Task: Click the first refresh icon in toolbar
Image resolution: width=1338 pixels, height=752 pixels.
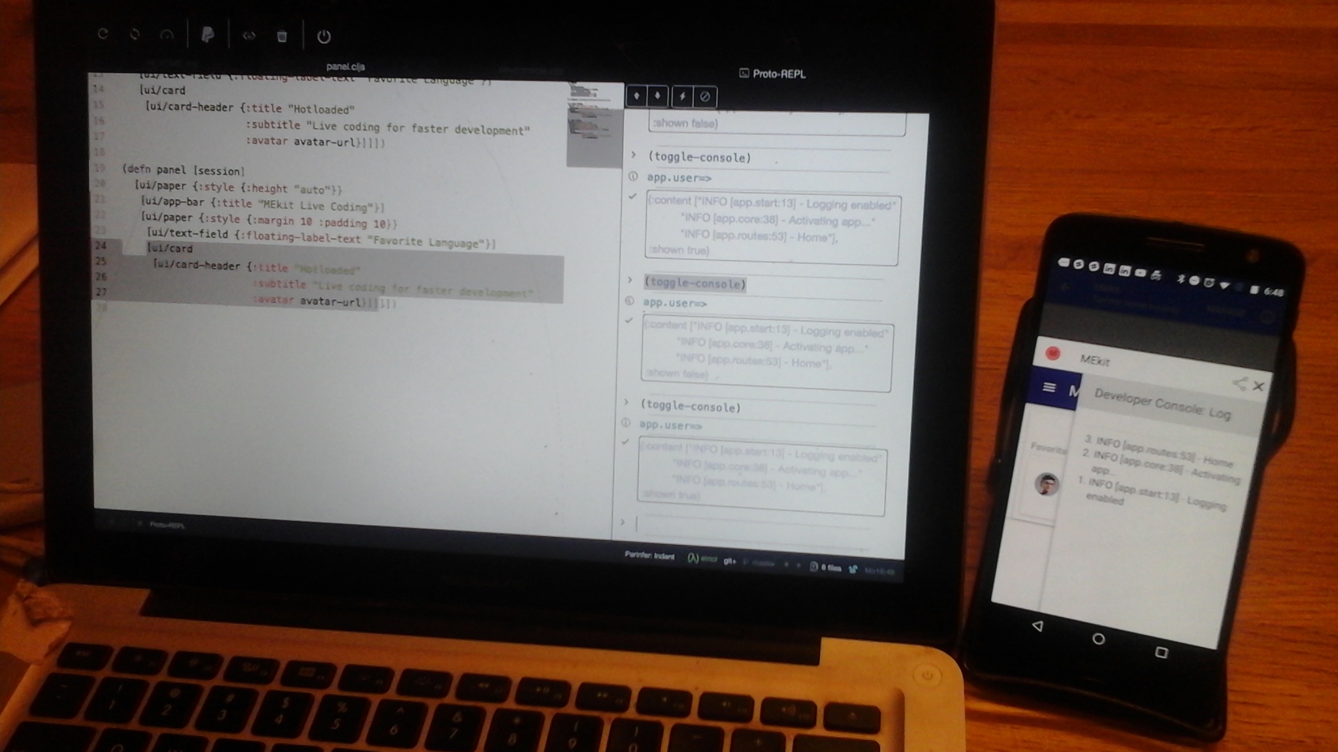Action: [103, 34]
